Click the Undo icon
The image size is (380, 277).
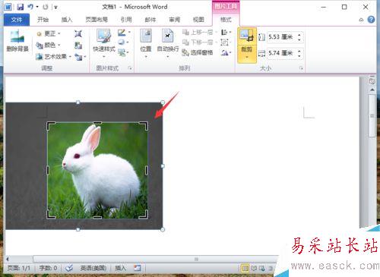[x=31, y=7]
